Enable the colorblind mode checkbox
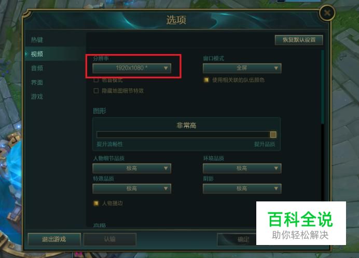The image size is (359, 258). point(96,80)
